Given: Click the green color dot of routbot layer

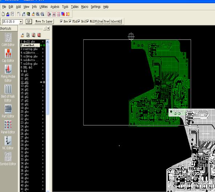Looking at the screenshot, I should [x=44, y=45].
